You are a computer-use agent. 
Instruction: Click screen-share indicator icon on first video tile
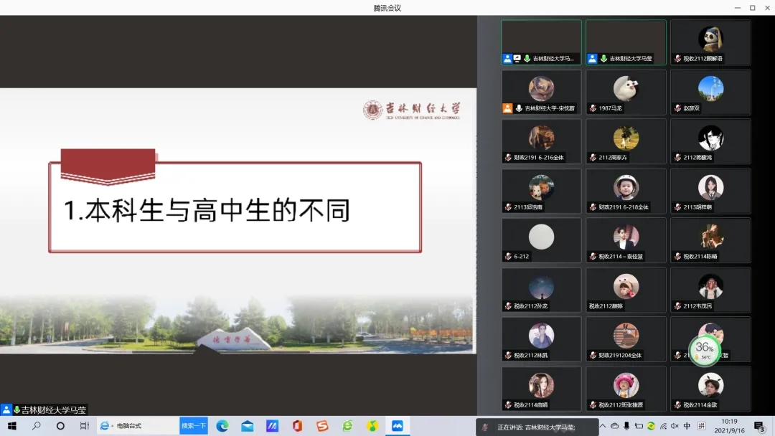tap(517, 59)
